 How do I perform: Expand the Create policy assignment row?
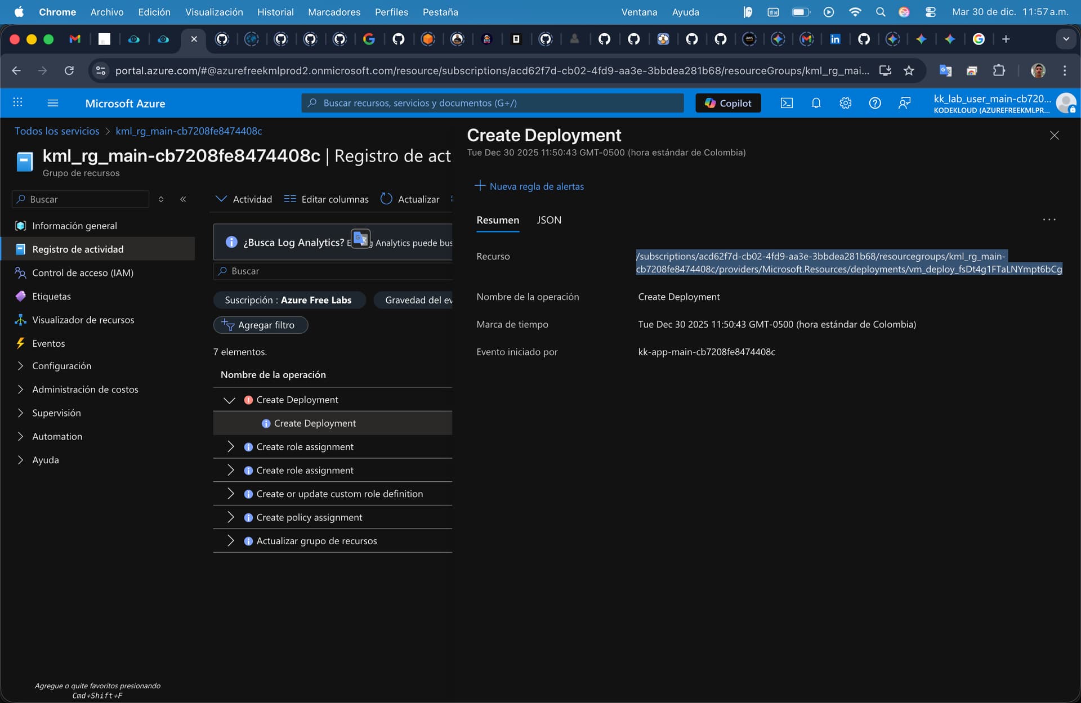tap(230, 517)
